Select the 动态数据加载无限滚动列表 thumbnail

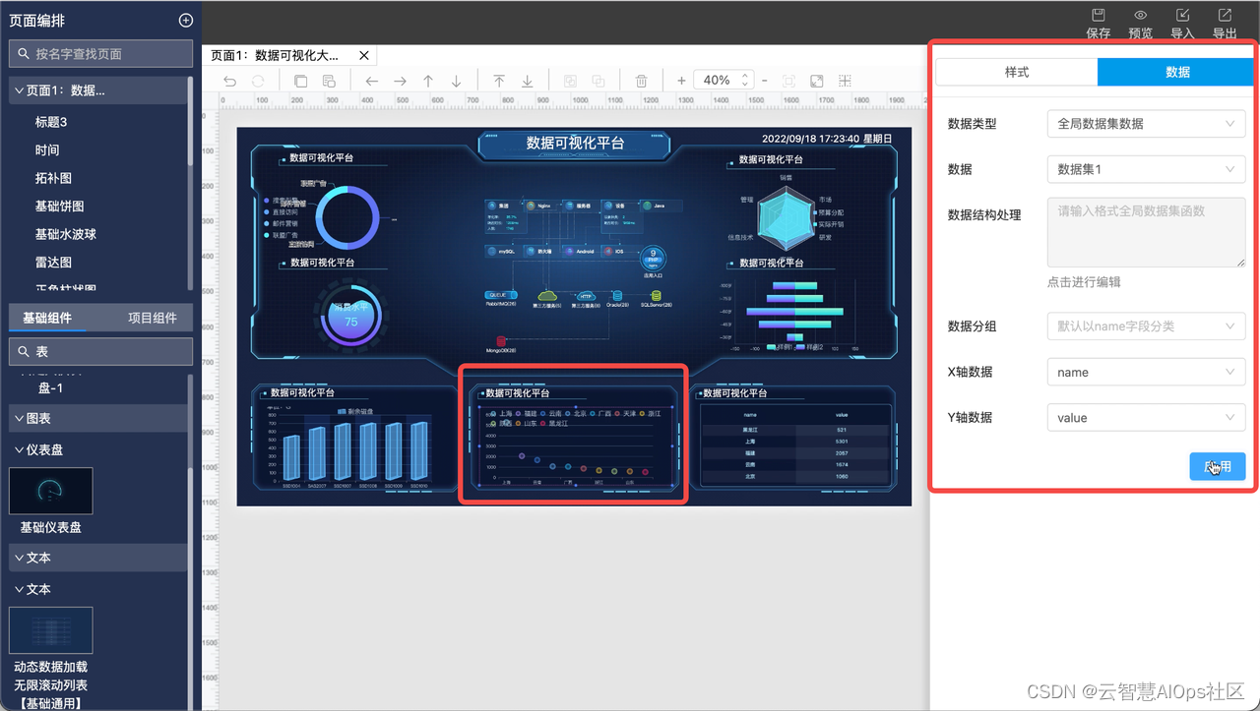coord(51,630)
